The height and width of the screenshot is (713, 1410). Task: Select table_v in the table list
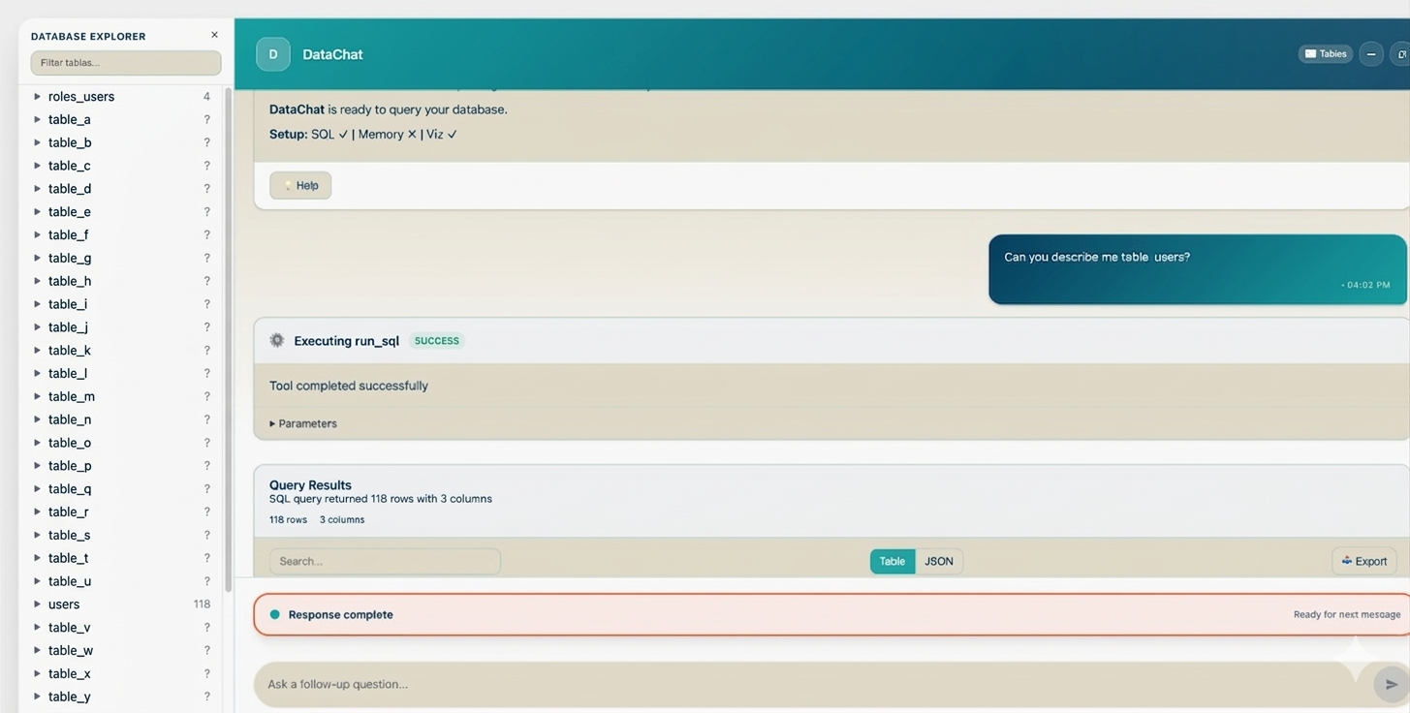[70, 627]
